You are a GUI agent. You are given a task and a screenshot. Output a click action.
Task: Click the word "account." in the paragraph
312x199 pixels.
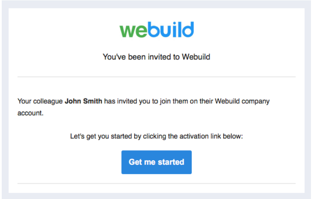[31, 113]
